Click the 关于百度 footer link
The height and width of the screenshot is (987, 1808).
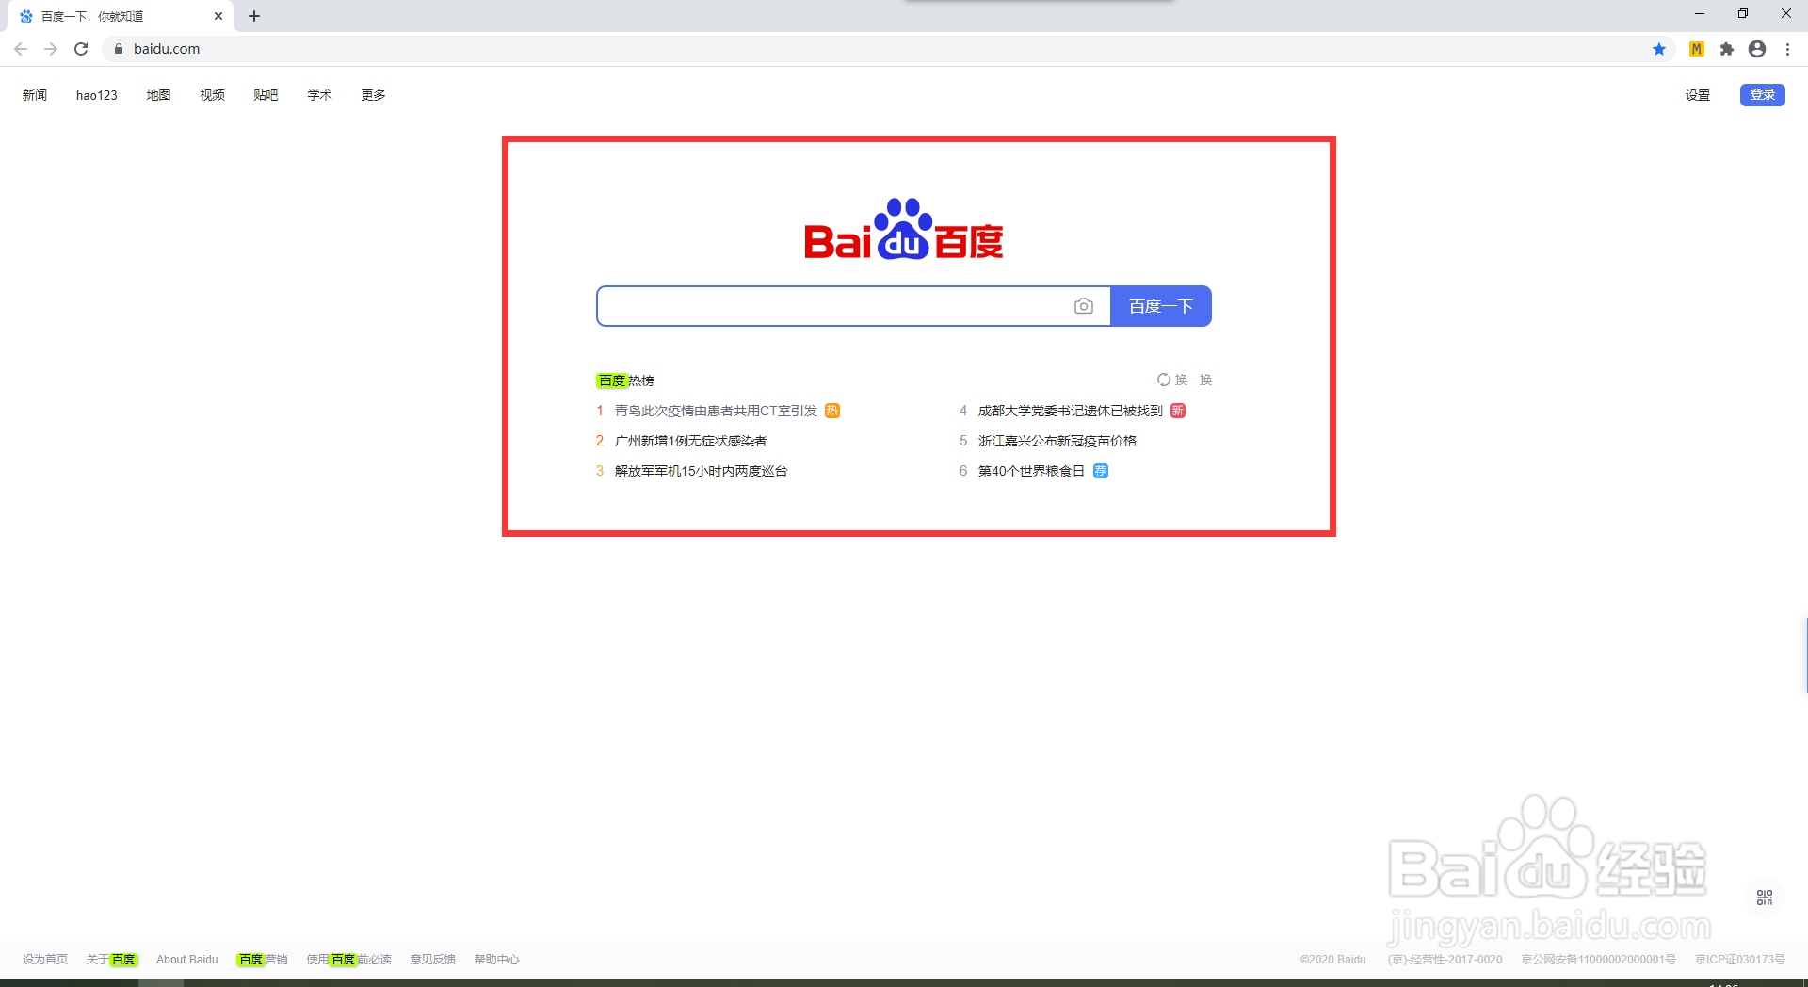(112, 960)
